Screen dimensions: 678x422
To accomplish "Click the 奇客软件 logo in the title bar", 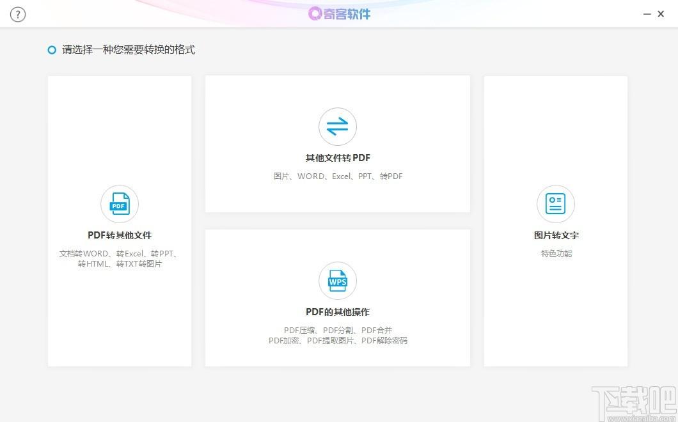I will (339, 14).
